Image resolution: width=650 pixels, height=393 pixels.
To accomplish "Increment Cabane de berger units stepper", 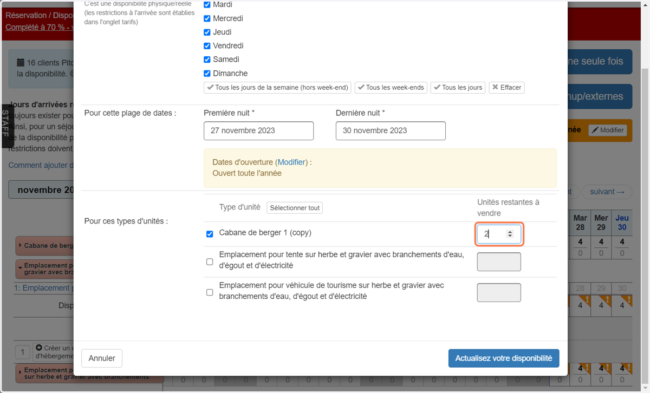I will 510,232.
